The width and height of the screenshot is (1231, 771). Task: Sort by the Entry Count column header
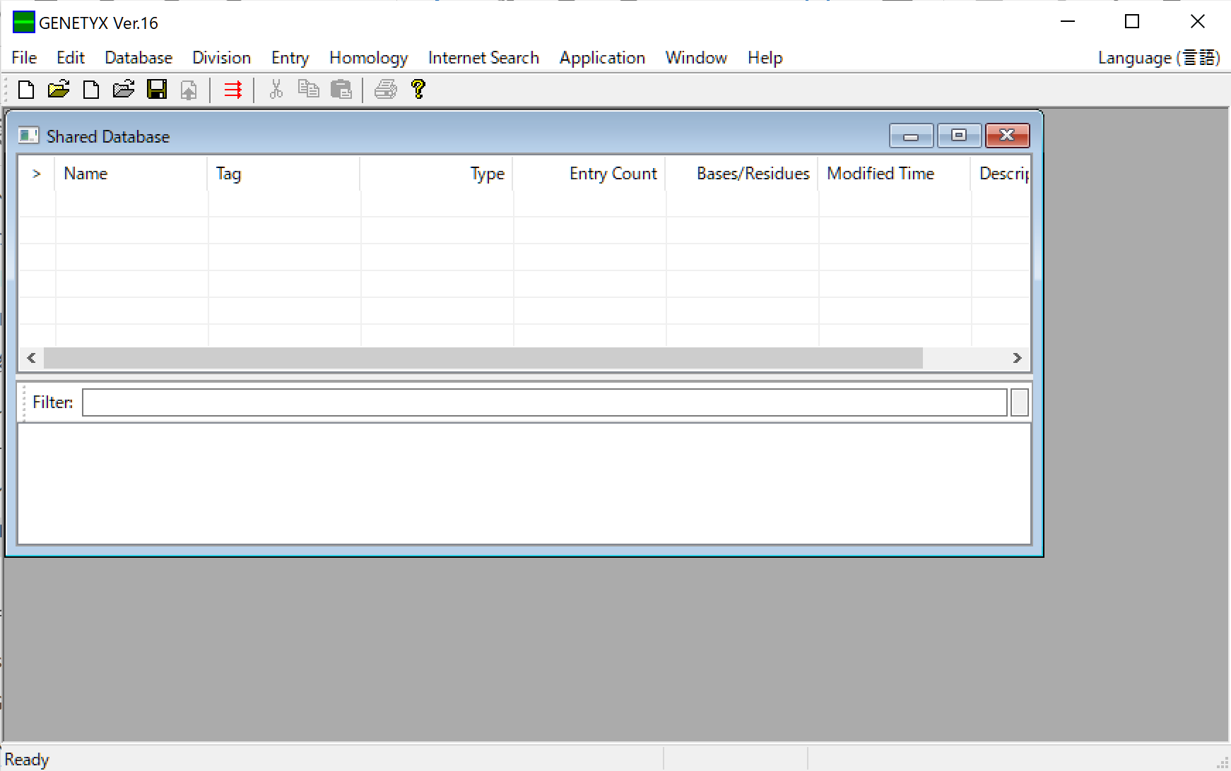tap(589, 174)
